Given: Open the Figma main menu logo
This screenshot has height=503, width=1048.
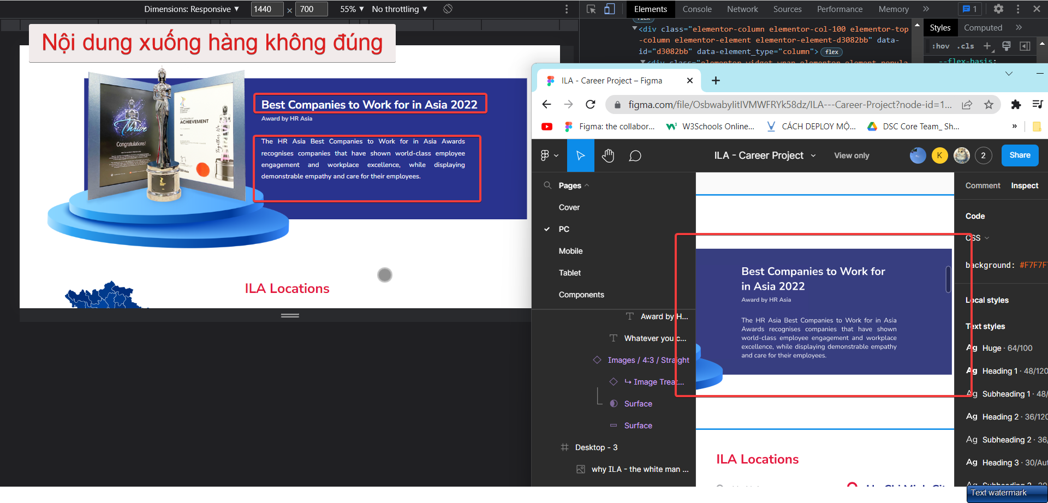Looking at the screenshot, I should 549,155.
